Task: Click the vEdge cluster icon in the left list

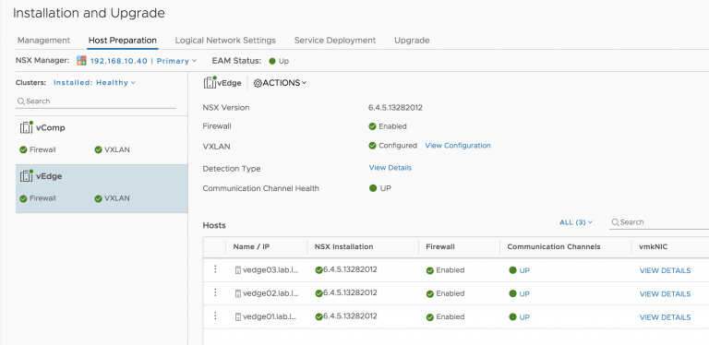Action: [27, 175]
